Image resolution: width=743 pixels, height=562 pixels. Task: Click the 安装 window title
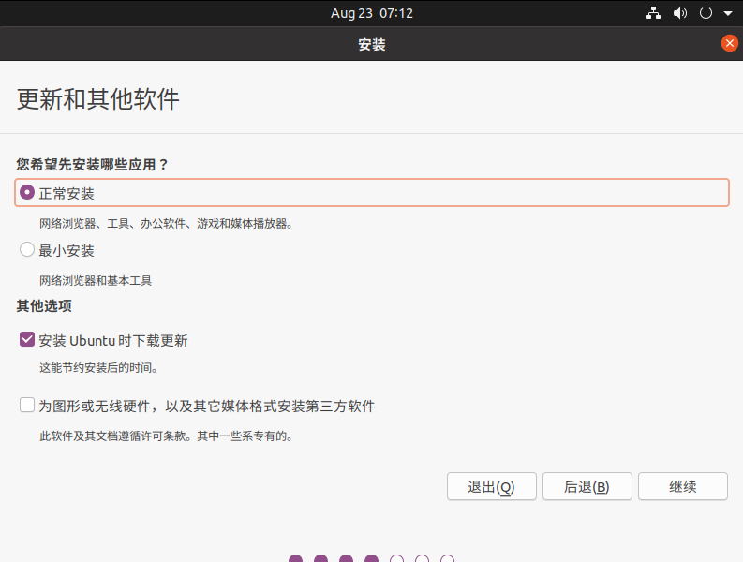pyautogui.click(x=371, y=45)
